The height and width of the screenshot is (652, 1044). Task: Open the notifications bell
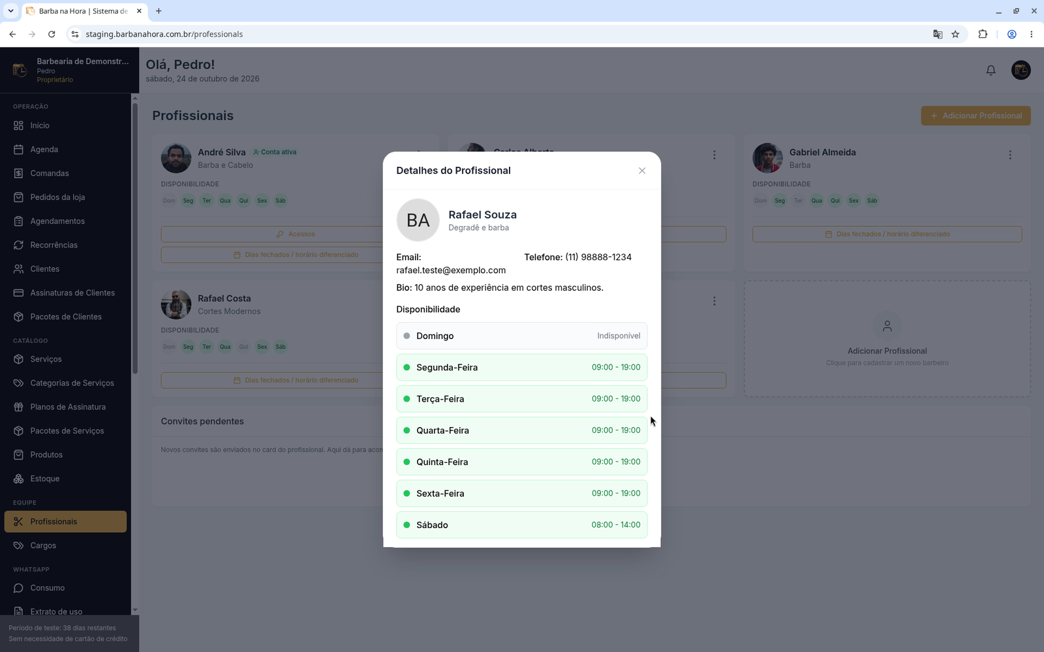click(x=990, y=70)
